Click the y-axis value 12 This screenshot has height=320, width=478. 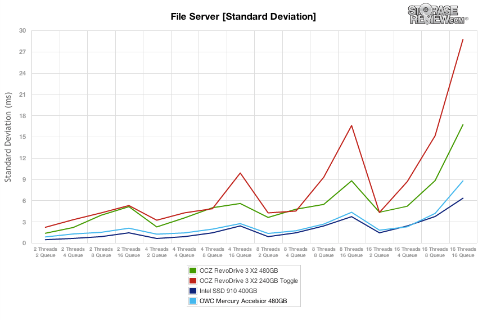[22, 158]
